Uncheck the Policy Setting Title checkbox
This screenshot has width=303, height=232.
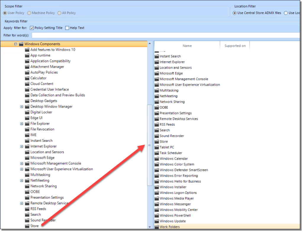[x=31, y=28]
